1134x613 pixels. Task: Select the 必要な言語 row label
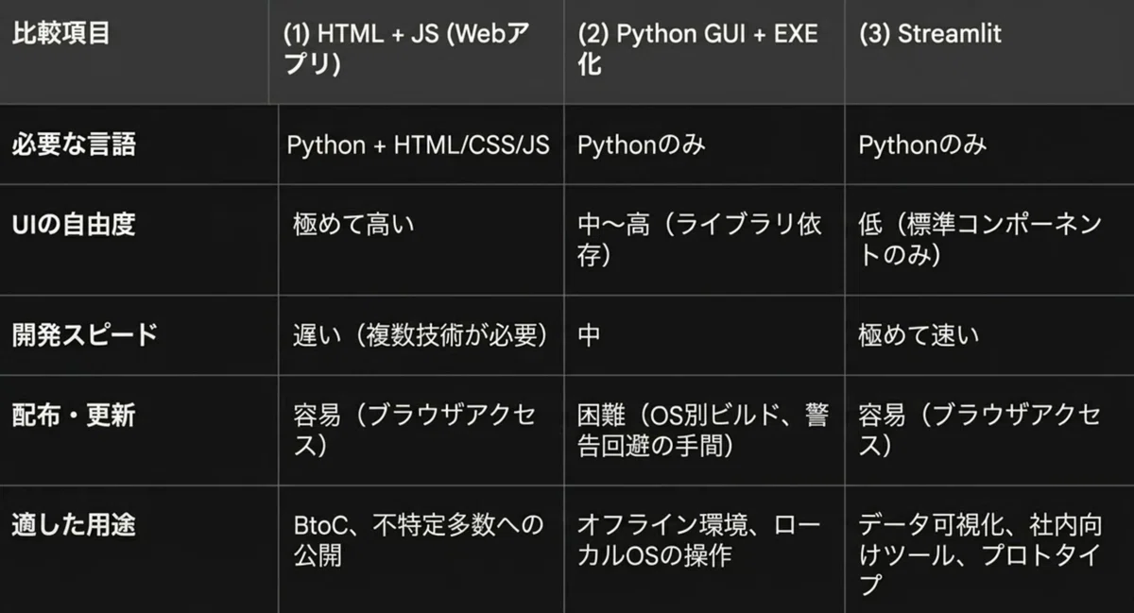point(73,145)
